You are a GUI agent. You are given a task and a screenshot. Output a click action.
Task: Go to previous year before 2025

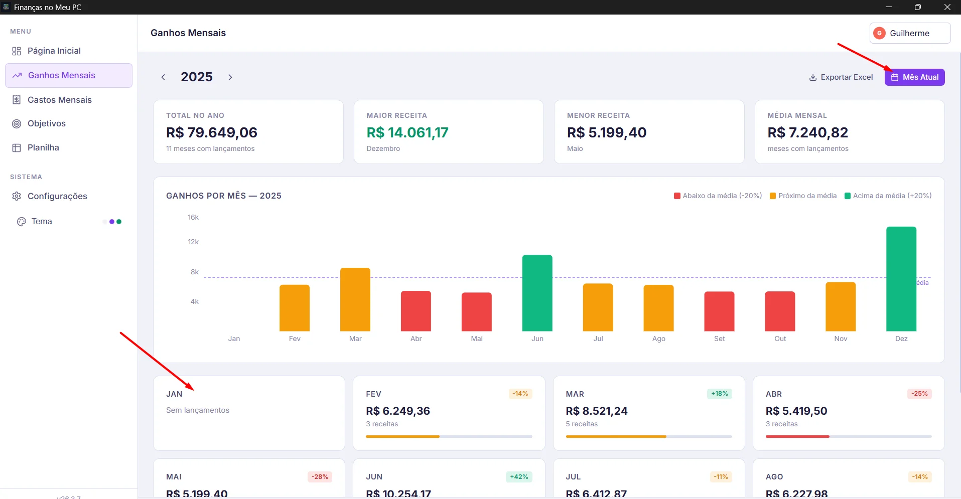pyautogui.click(x=163, y=77)
